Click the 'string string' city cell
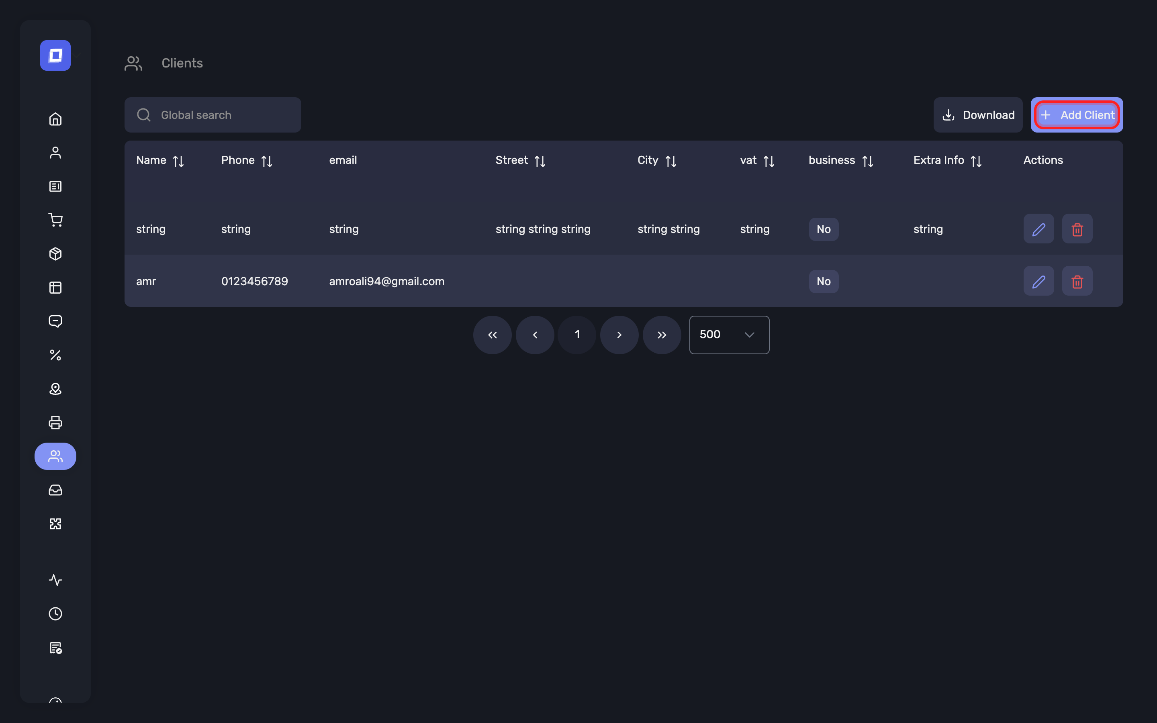 [x=669, y=229]
